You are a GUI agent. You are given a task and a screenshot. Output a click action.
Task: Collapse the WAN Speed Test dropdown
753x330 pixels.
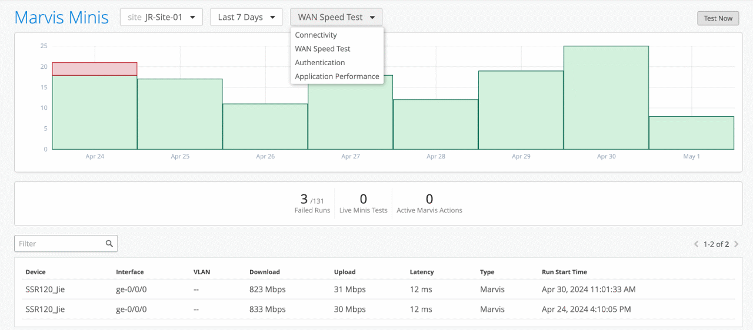pos(336,17)
